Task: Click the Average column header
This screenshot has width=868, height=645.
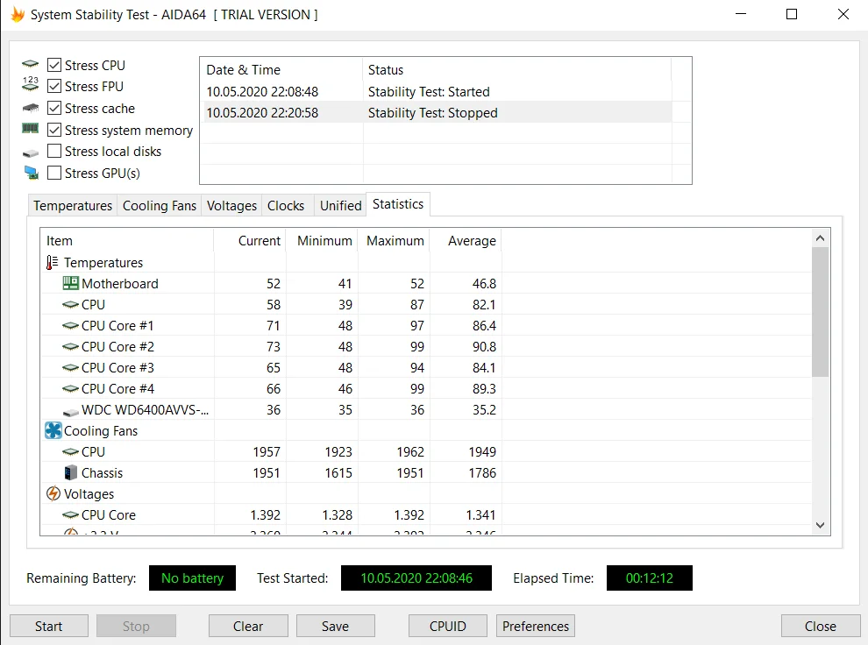Action: pyautogui.click(x=466, y=241)
